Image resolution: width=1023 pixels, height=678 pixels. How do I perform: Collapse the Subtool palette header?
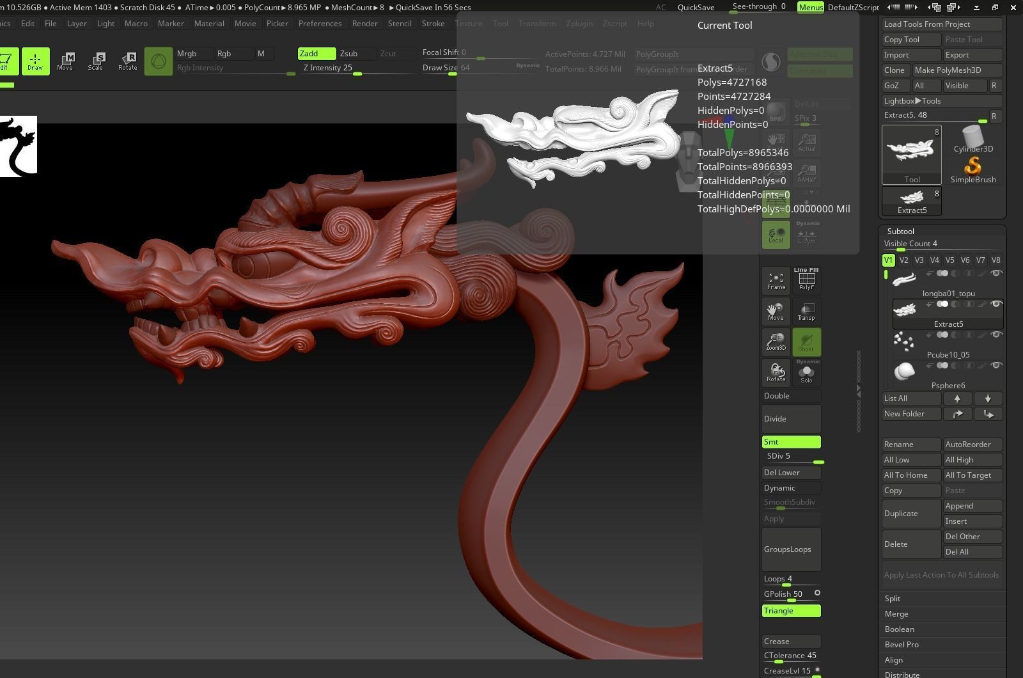pos(900,232)
